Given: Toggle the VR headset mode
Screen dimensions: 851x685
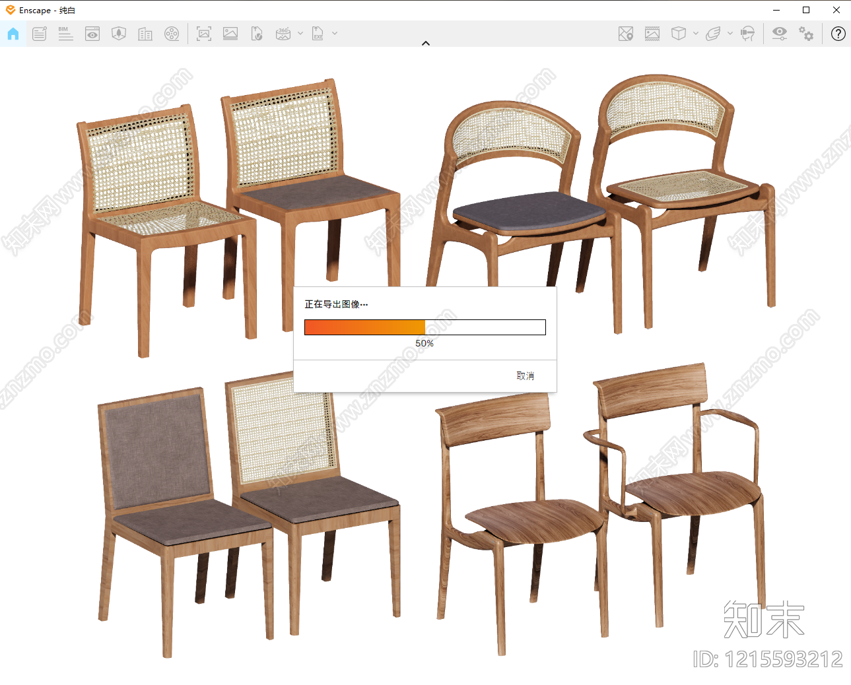Looking at the screenshot, I should point(747,34).
